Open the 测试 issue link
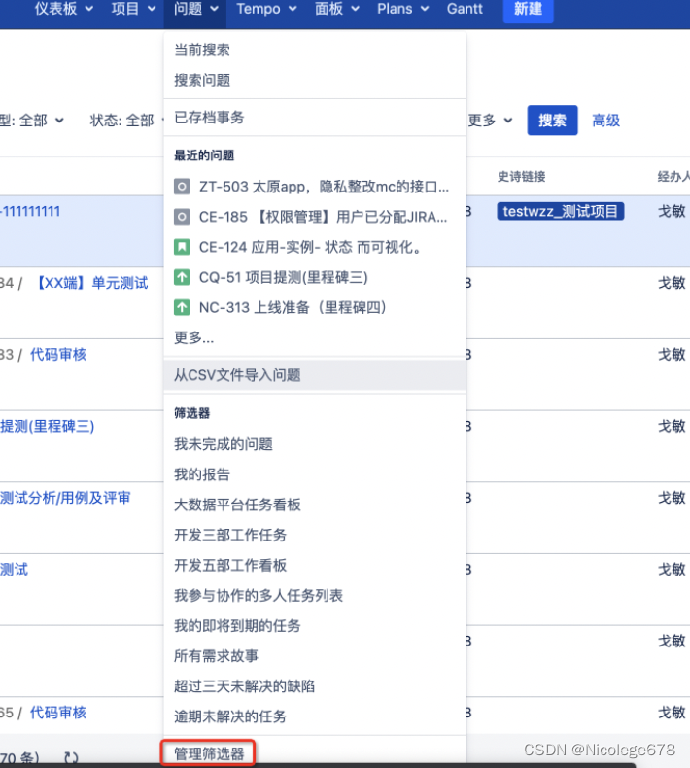 click(x=15, y=570)
